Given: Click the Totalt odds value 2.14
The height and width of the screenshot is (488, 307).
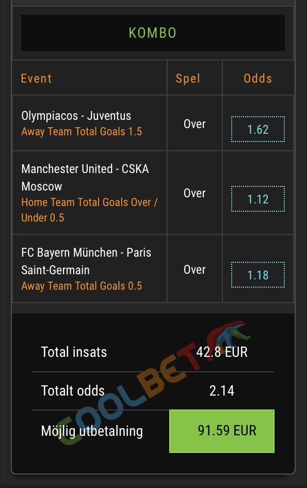Looking at the screenshot, I should coord(222,390).
